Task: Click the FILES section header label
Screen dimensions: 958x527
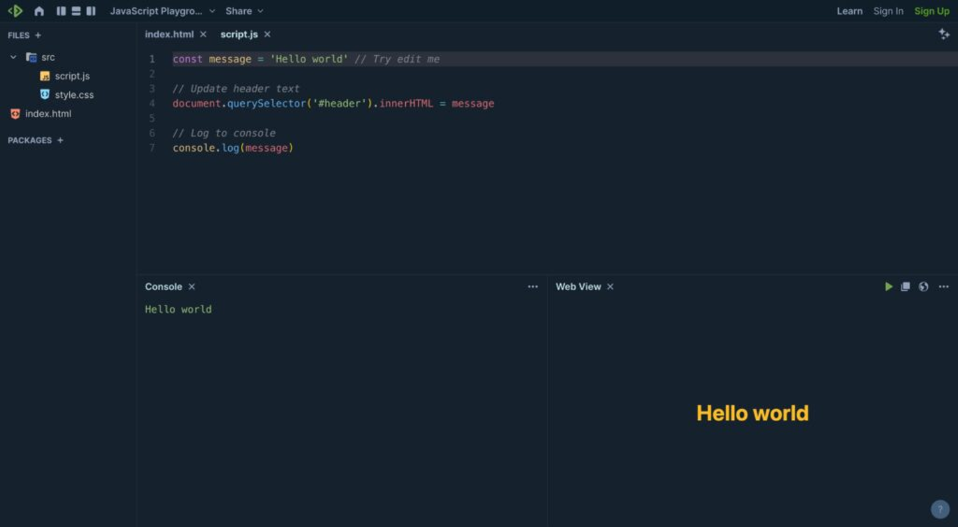Action: 19,35
